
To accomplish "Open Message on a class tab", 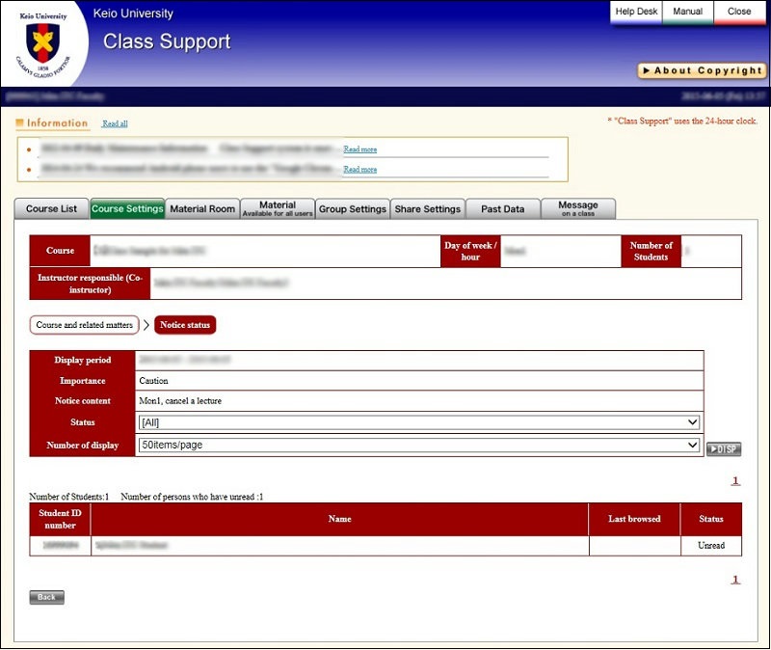I will [578, 209].
